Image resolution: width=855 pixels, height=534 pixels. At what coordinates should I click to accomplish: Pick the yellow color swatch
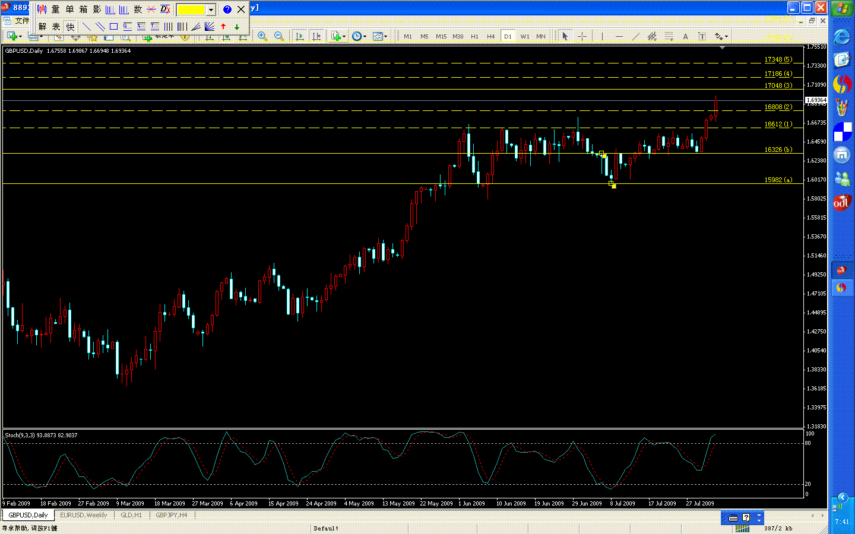(191, 10)
